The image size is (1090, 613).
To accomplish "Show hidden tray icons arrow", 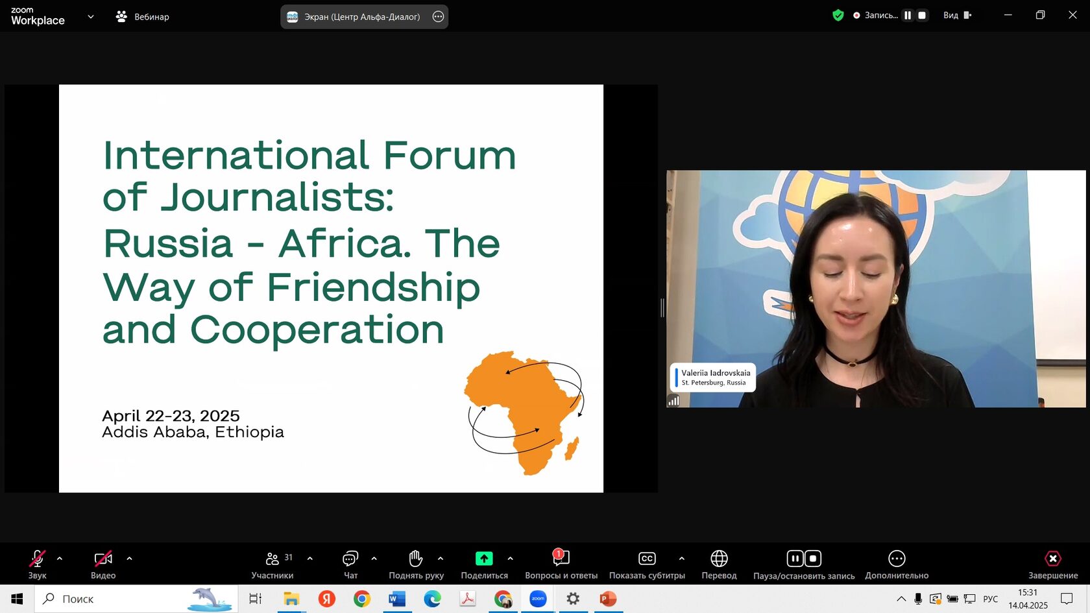I will point(901,599).
